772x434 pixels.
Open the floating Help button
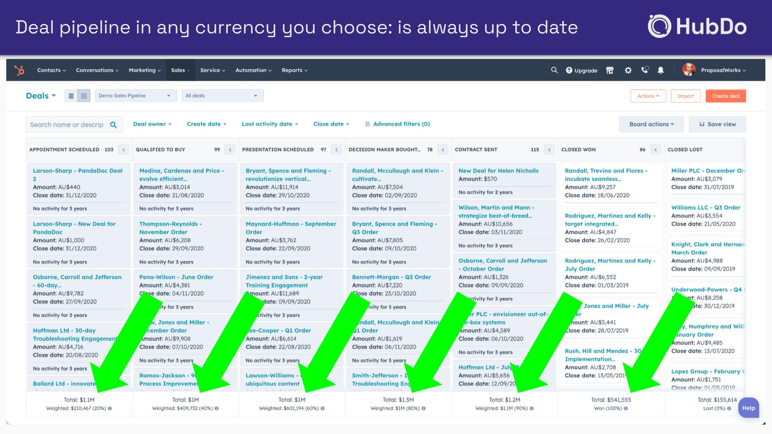point(749,407)
